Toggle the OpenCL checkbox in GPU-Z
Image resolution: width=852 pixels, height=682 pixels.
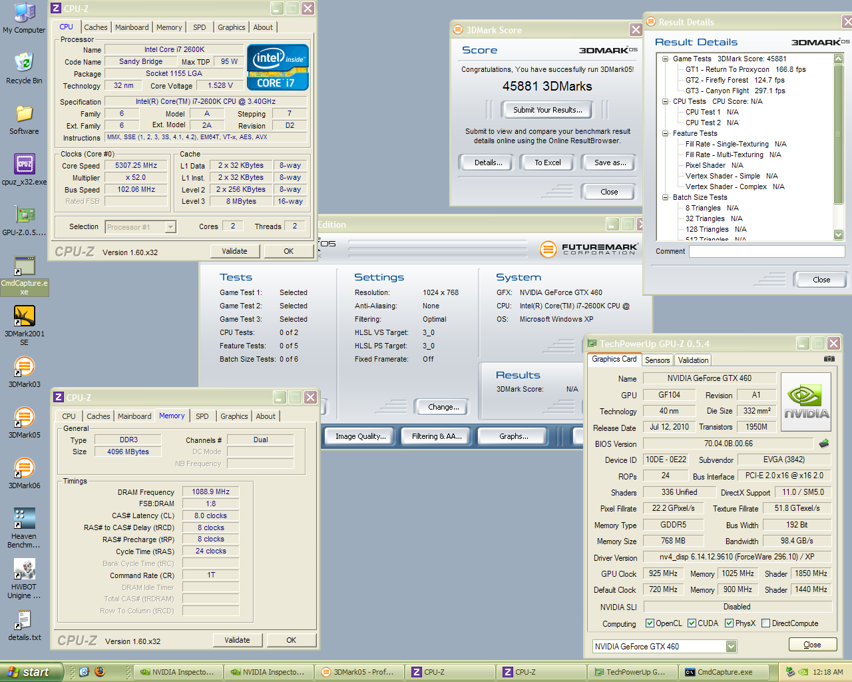point(650,623)
